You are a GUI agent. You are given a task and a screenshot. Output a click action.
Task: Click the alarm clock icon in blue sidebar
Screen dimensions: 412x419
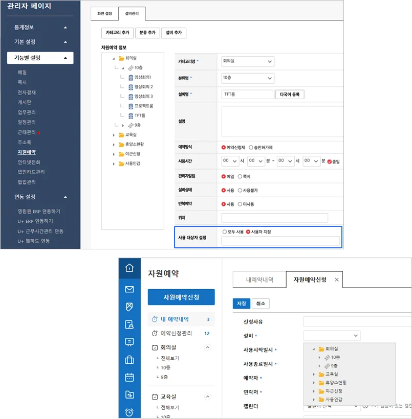[129, 412]
